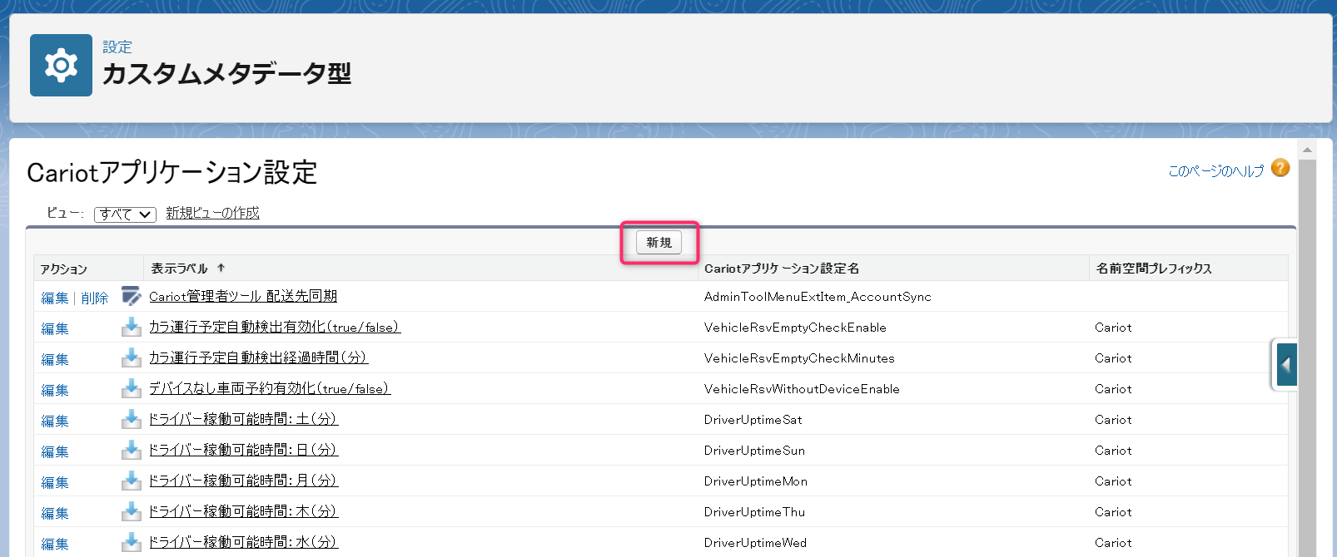
Task: Click 編集 for デバイスなし車両予約有効化(true/false)
Action: pyautogui.click(x=55, y=390)
